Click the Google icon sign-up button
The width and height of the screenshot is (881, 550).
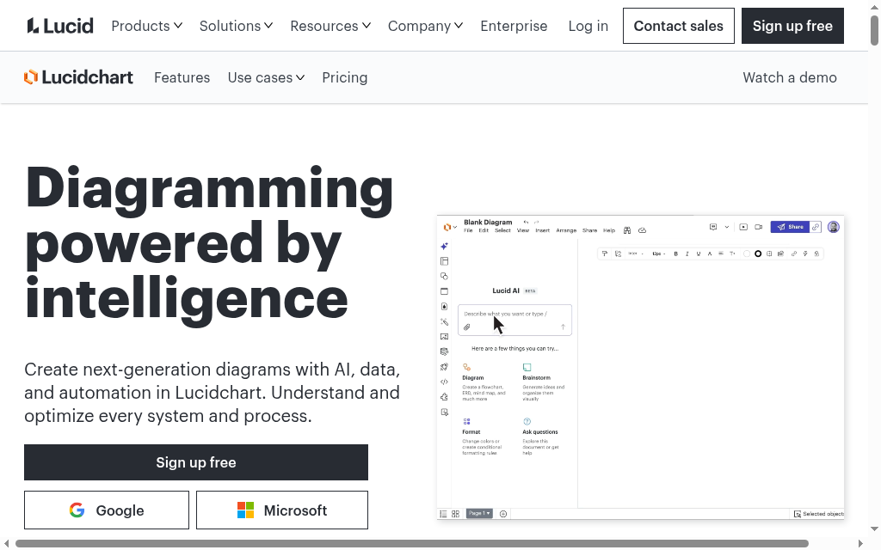pos(107,510)
